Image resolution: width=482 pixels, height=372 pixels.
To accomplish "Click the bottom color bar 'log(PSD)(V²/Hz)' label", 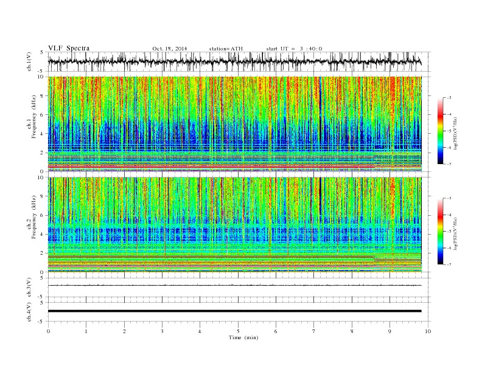I will 456,233.
